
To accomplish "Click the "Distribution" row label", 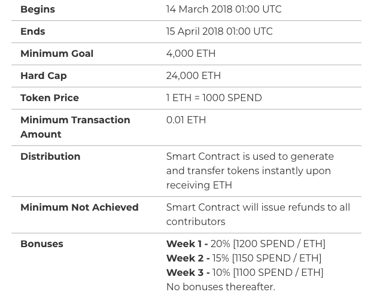I will coord(50,157).
